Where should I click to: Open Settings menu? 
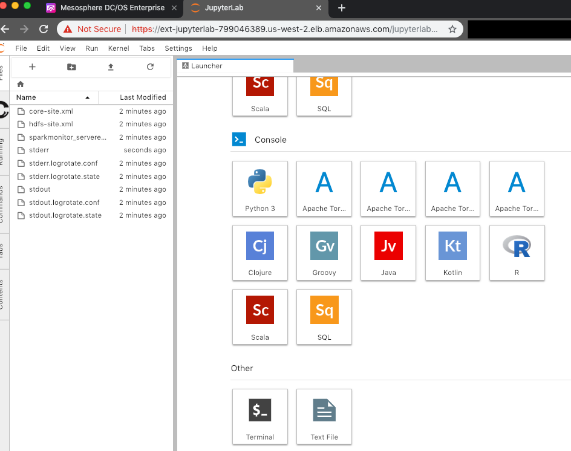point(178,48)
